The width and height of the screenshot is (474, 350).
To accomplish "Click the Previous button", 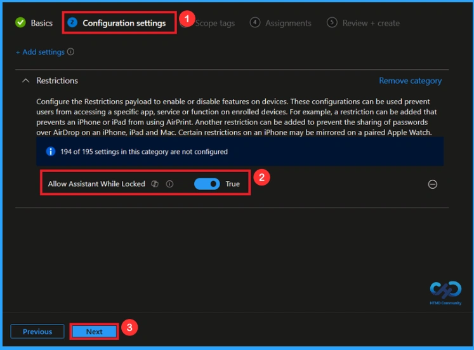I will click(37, 332).
